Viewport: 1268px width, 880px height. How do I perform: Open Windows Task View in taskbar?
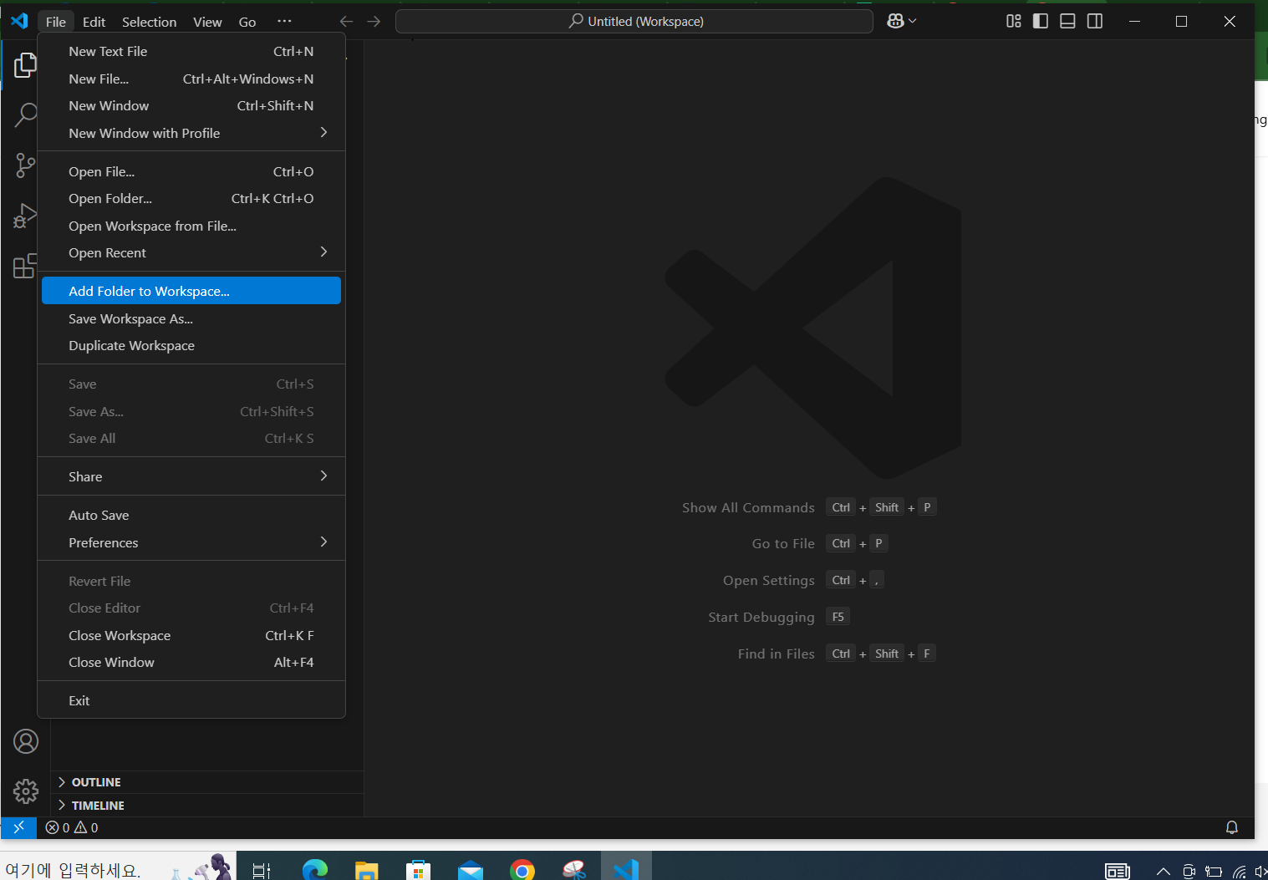[262, 870]
